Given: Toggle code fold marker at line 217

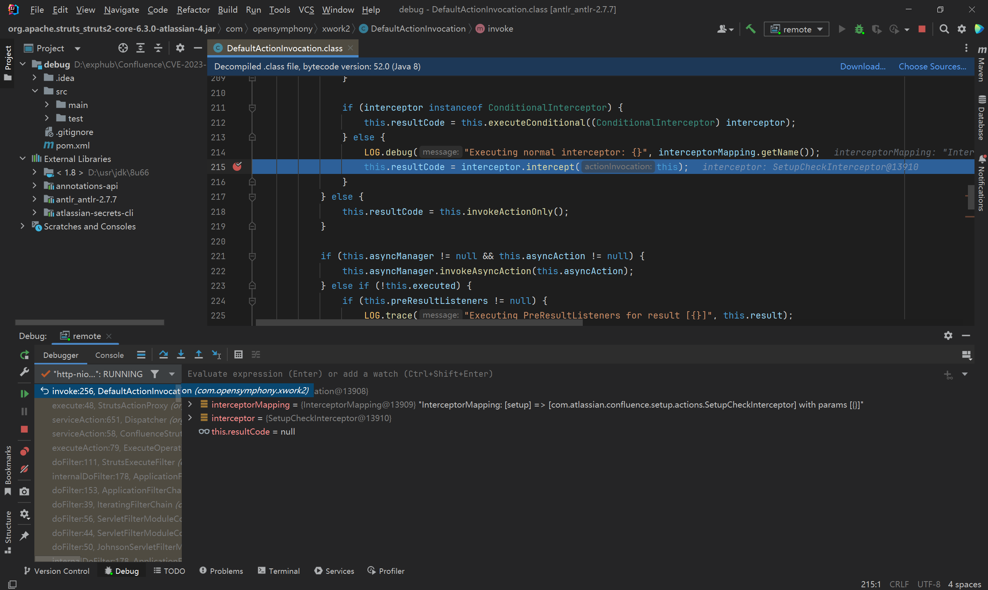Looking at the screenshot, I should coord(252,197).
